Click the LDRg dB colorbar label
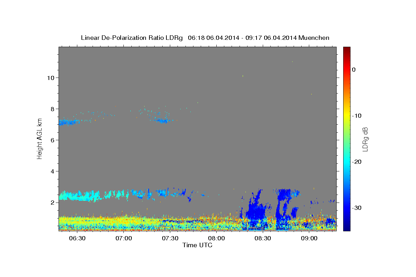The height and width of the screenshot is (277, 416). tap(365, 139)
